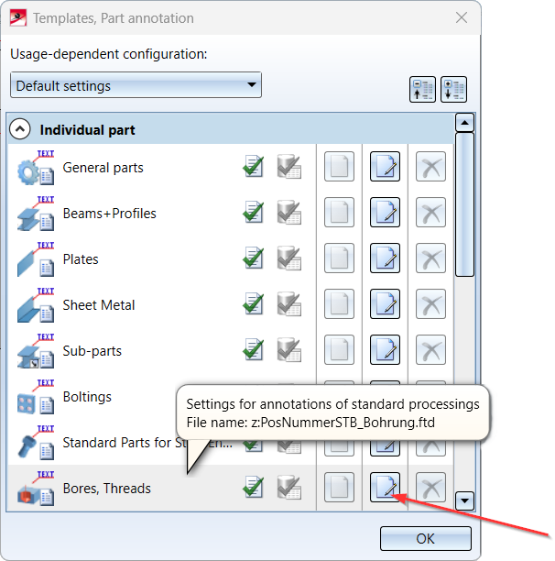The width and height of the screenshot is (555, 561).
Task: Toggle grey database checkmark for Beams+Profiles
Action: [289, 212]
